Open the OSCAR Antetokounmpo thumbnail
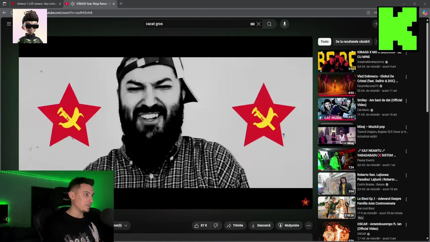 [337, 232]
